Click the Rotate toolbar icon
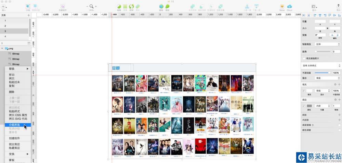 (131, 7)
